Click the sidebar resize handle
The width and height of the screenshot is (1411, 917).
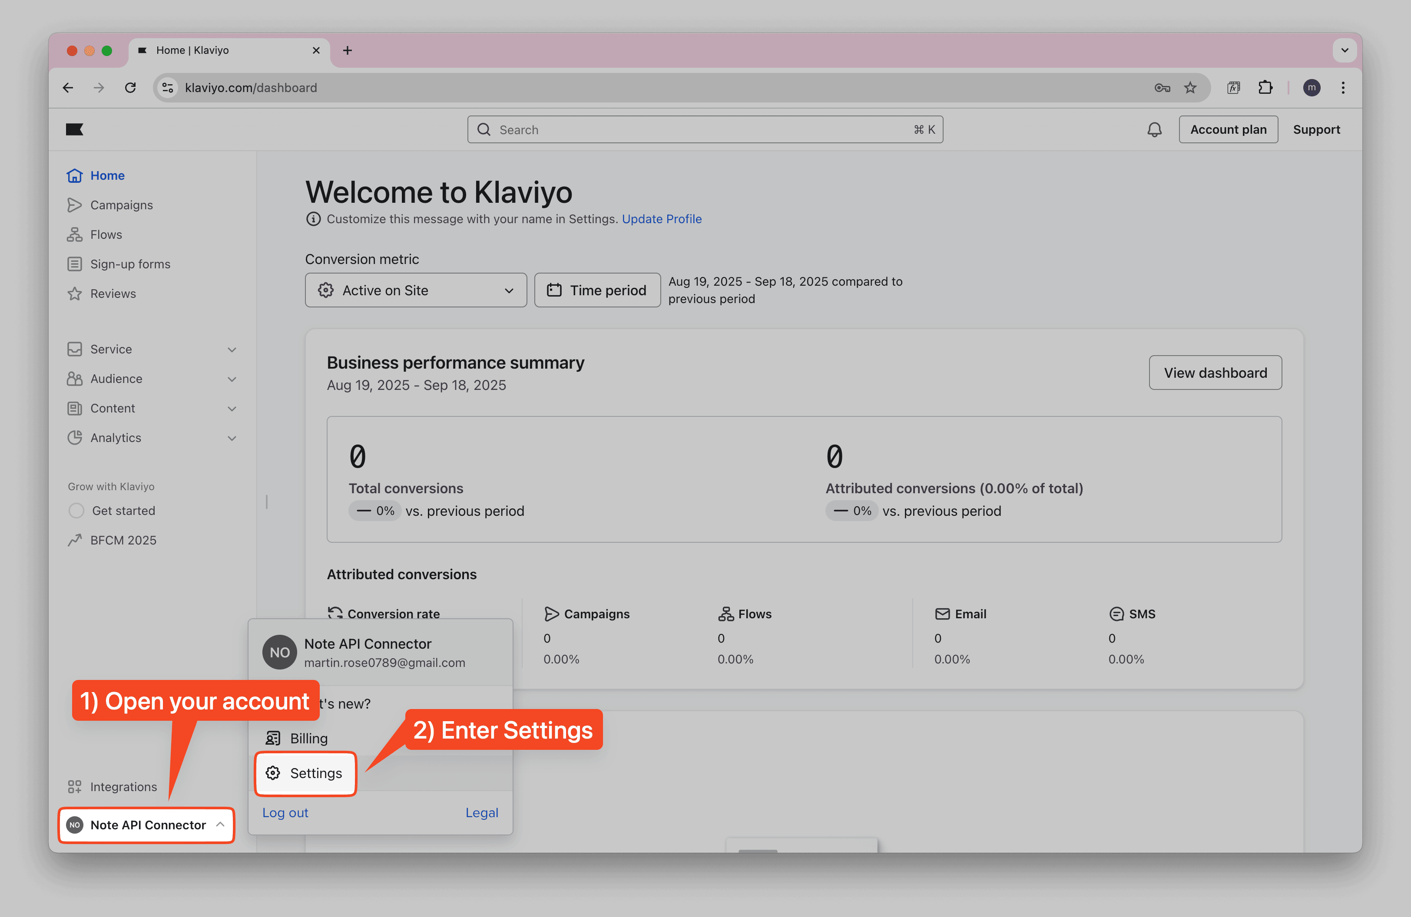point(267,502)
